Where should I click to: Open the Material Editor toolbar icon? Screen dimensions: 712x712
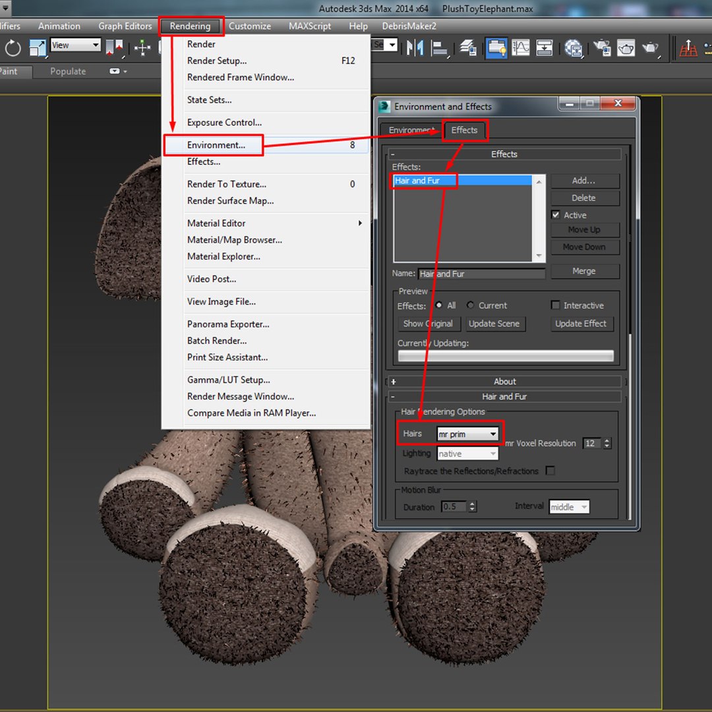click(574, 47)
